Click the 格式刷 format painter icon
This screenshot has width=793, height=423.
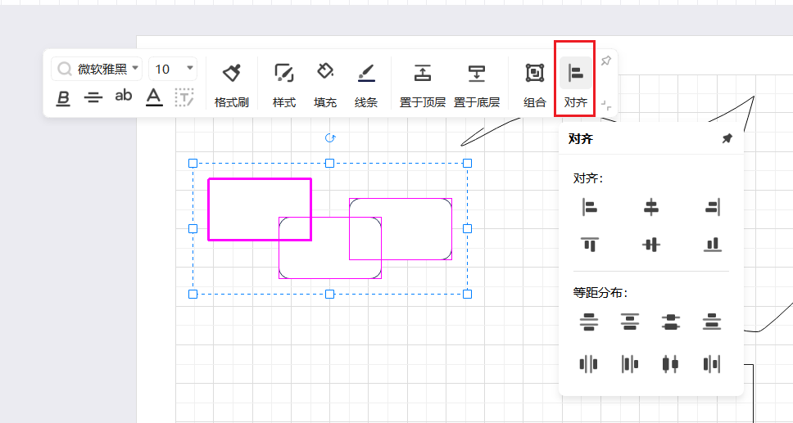[231, 74]
